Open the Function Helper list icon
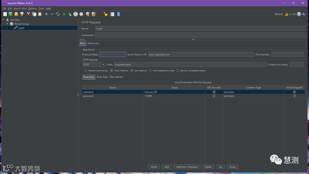Image resolution: width=309 pixels, height=174 pixels. 112,14
